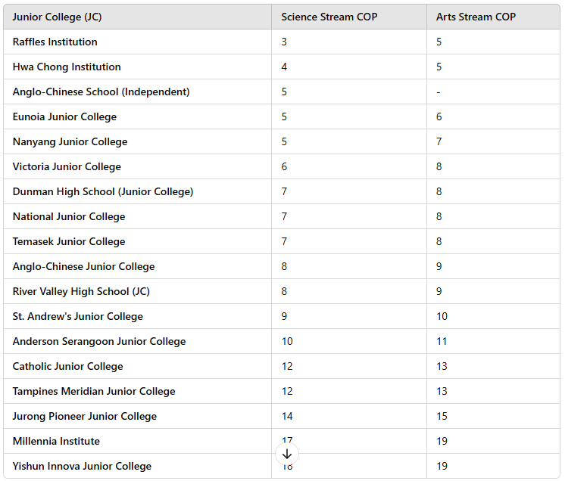The image size is (565, 481).
Task: Select the Junior College (JC) column header
Action: click(x=57, y=17)
